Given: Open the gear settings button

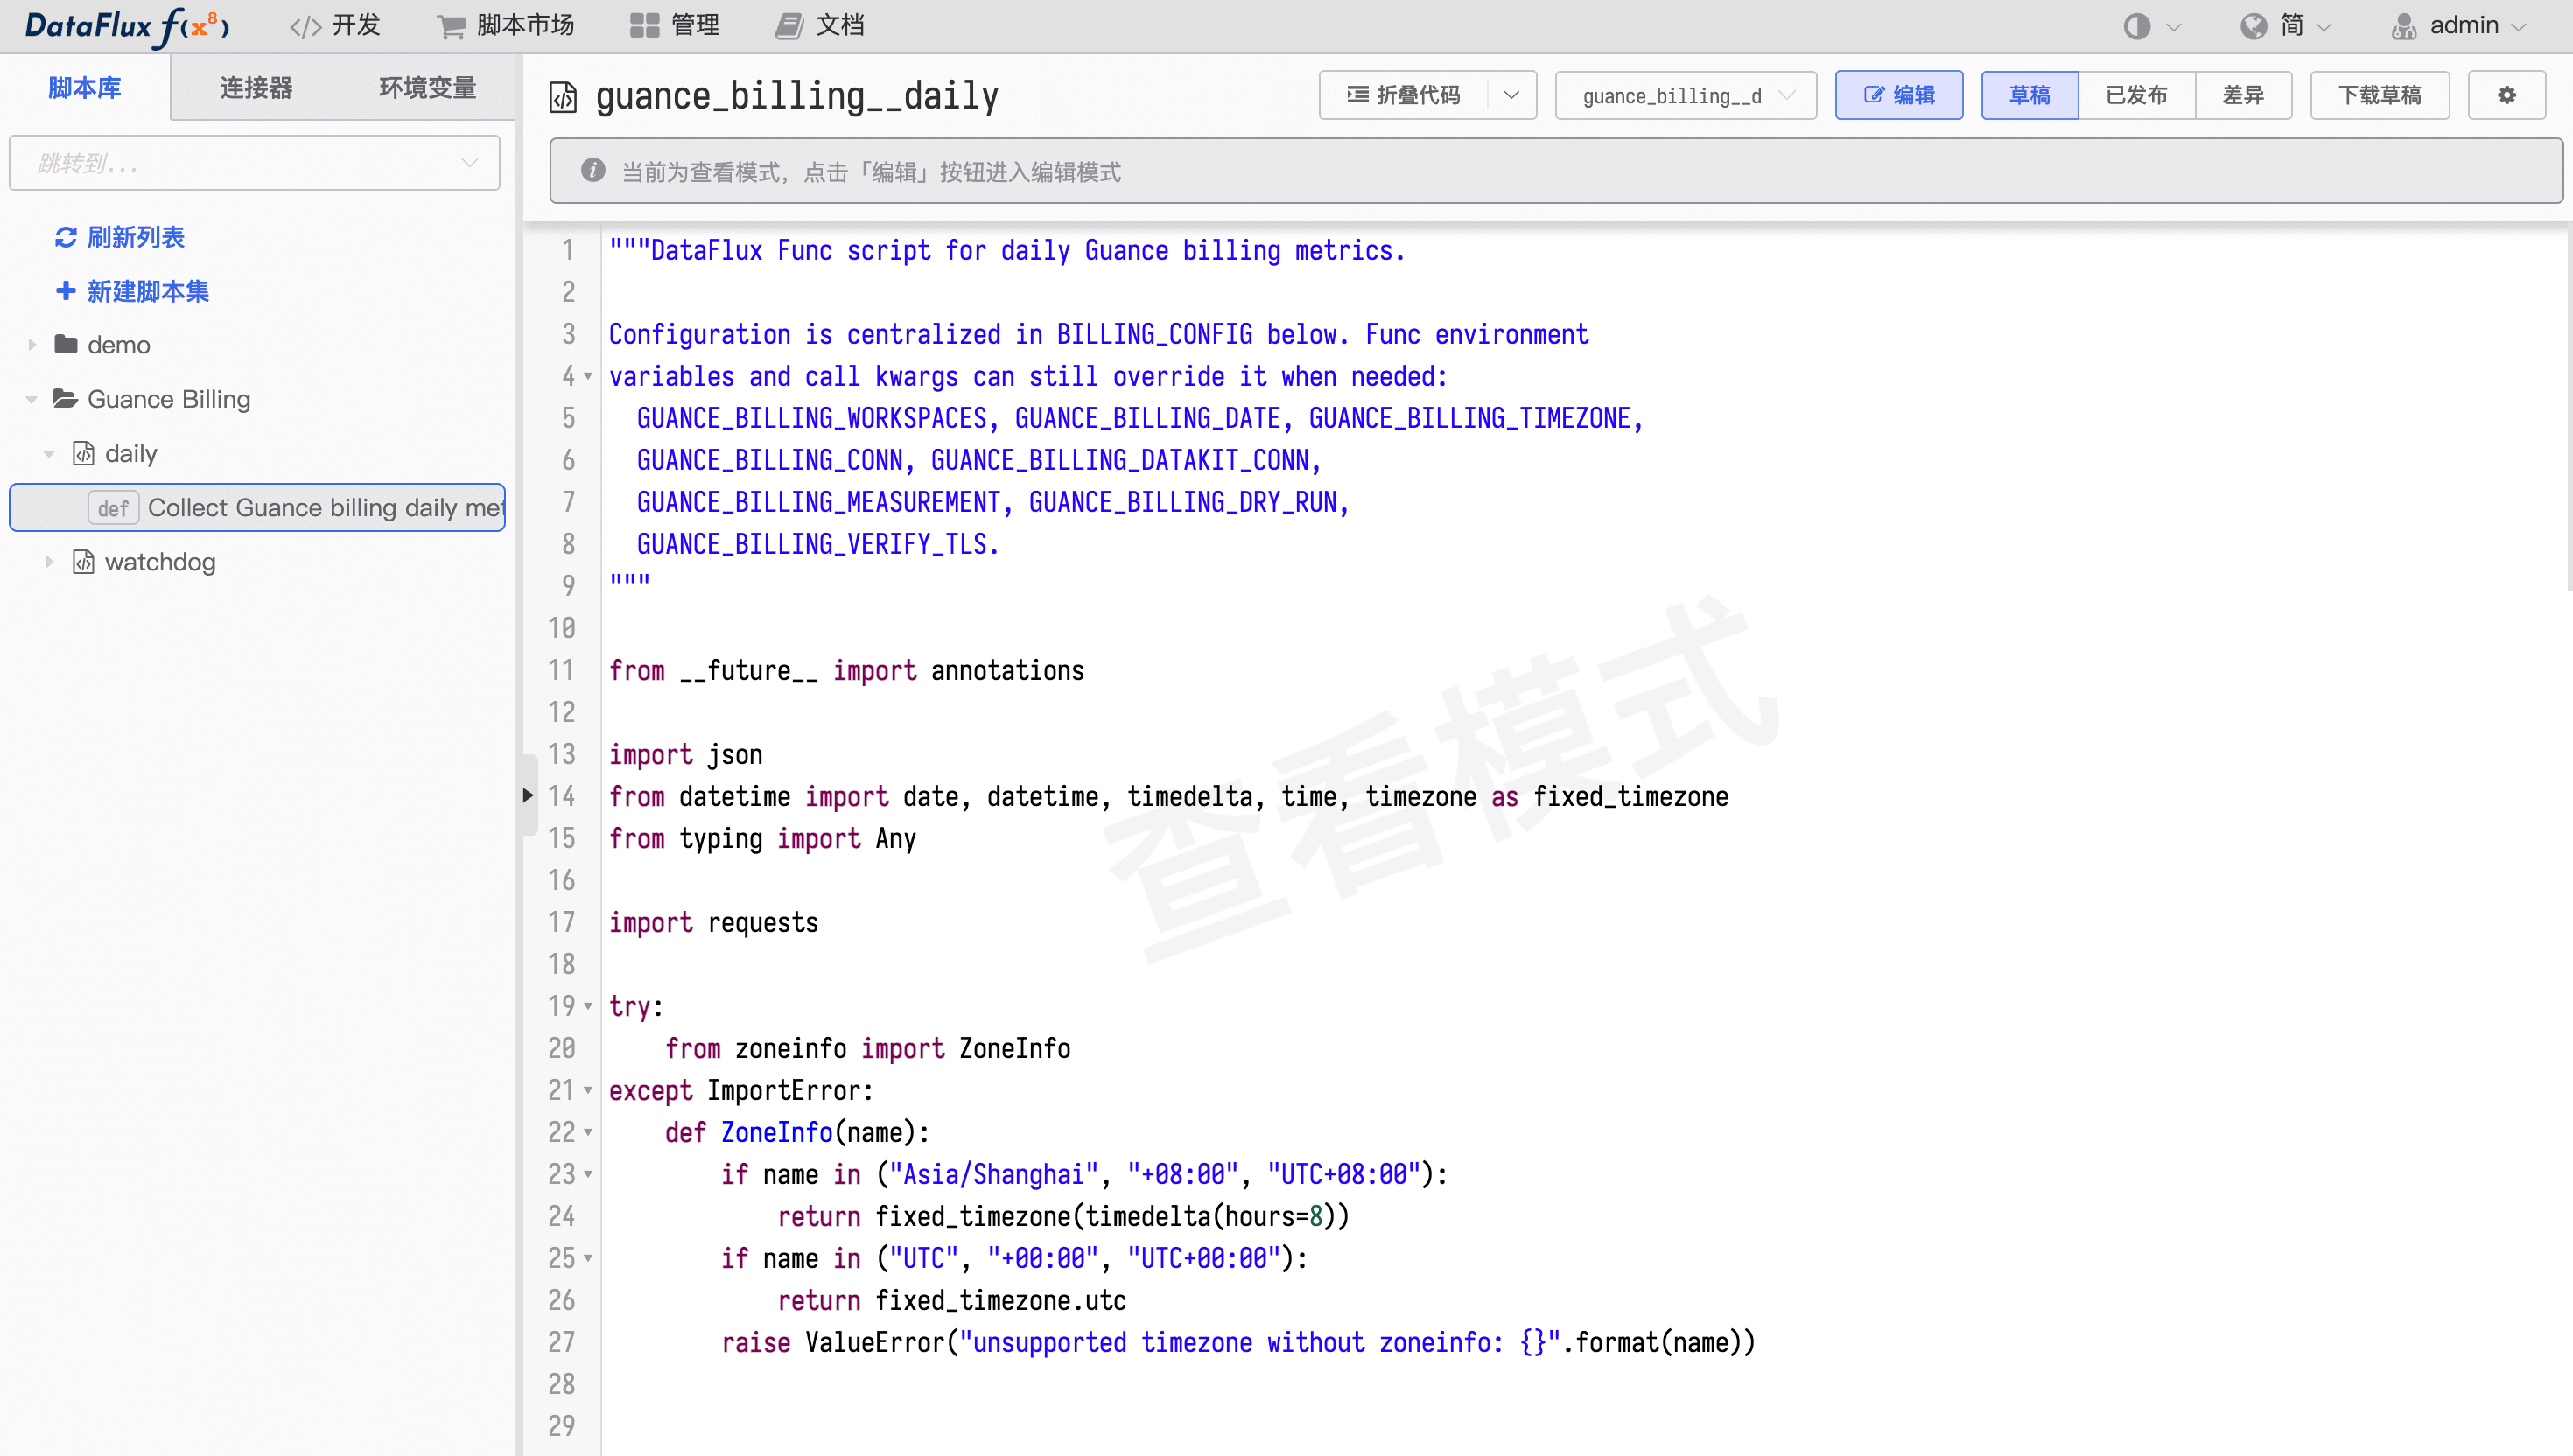Looking at the screenshot, I should pyautogui.click(x=2507, y=95).
